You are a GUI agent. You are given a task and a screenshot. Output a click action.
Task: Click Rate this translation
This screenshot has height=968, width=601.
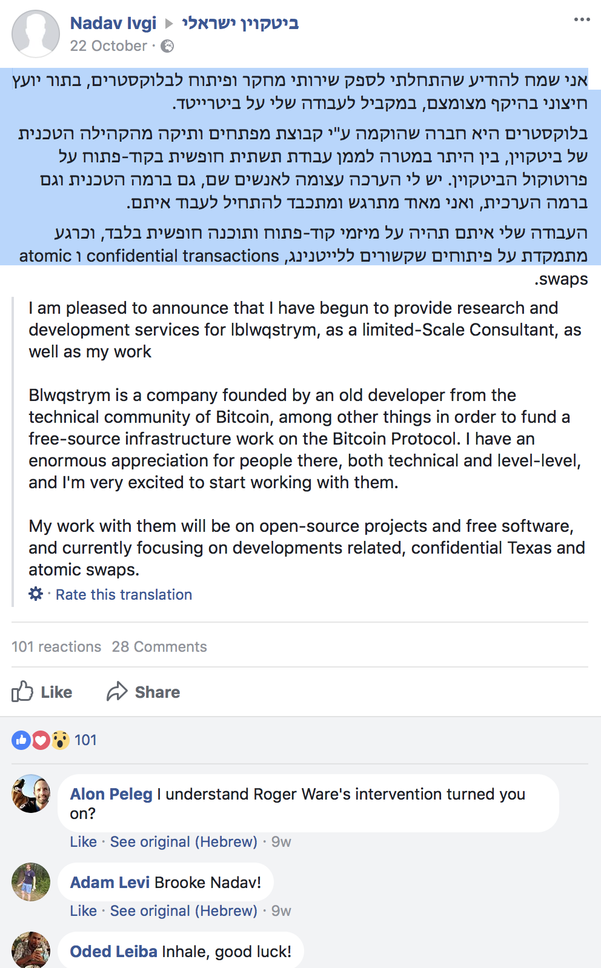click(124, 594)
